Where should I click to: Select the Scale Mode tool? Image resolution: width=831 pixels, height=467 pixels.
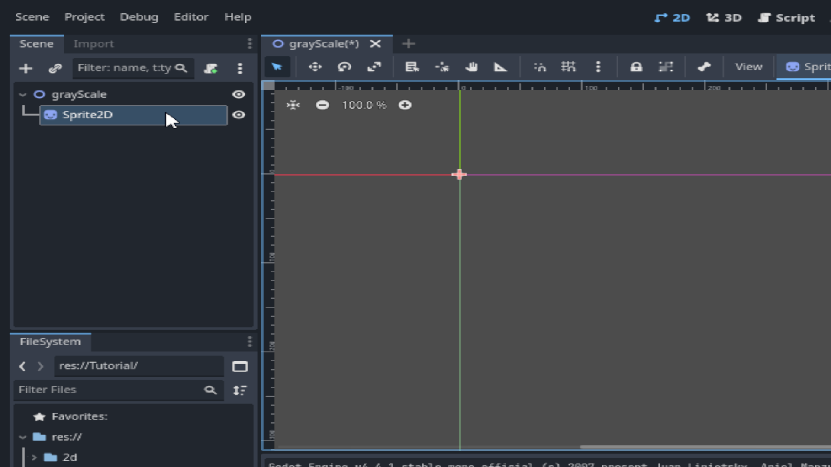pyautogui.click(x=374, y=67)
